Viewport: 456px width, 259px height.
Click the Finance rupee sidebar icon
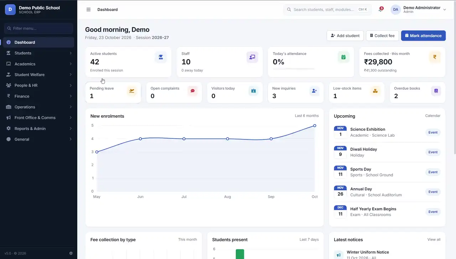tap(9, 96)
